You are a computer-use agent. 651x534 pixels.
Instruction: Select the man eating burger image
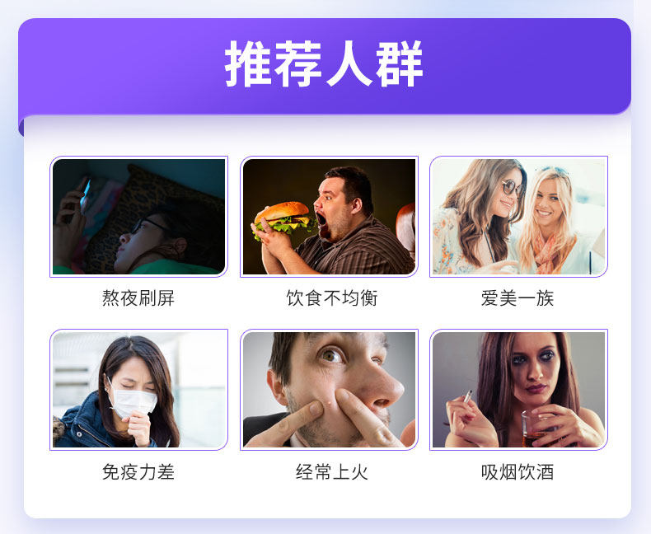[329, 217]
